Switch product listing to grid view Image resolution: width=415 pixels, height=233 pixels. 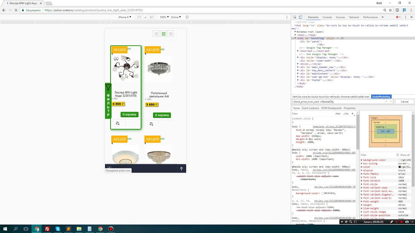click(163, 34)
